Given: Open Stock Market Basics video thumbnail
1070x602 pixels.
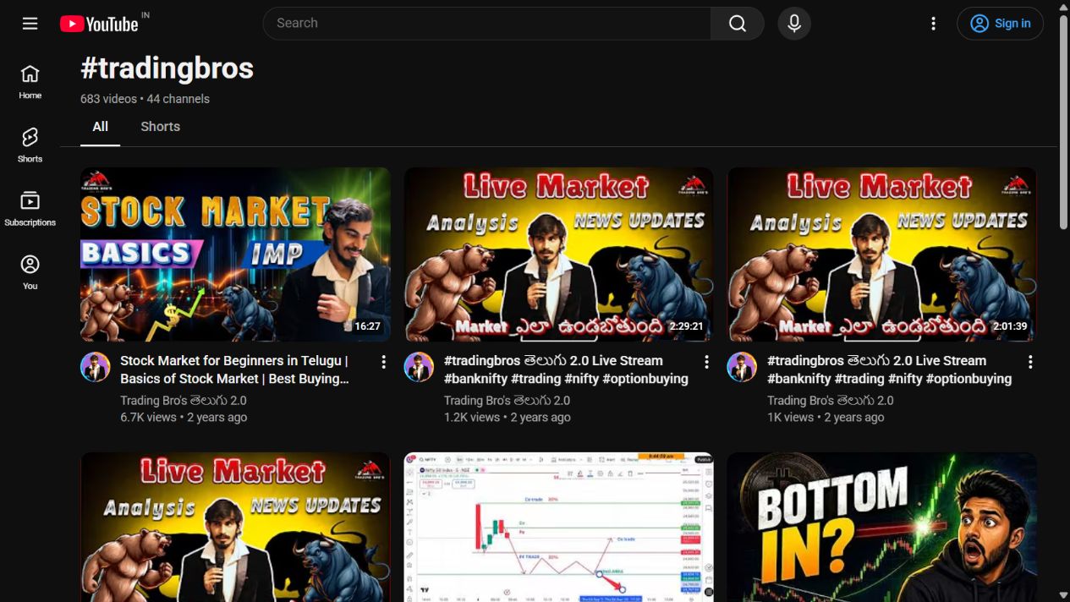Looking at the screenshot, I should click(235, 254).
